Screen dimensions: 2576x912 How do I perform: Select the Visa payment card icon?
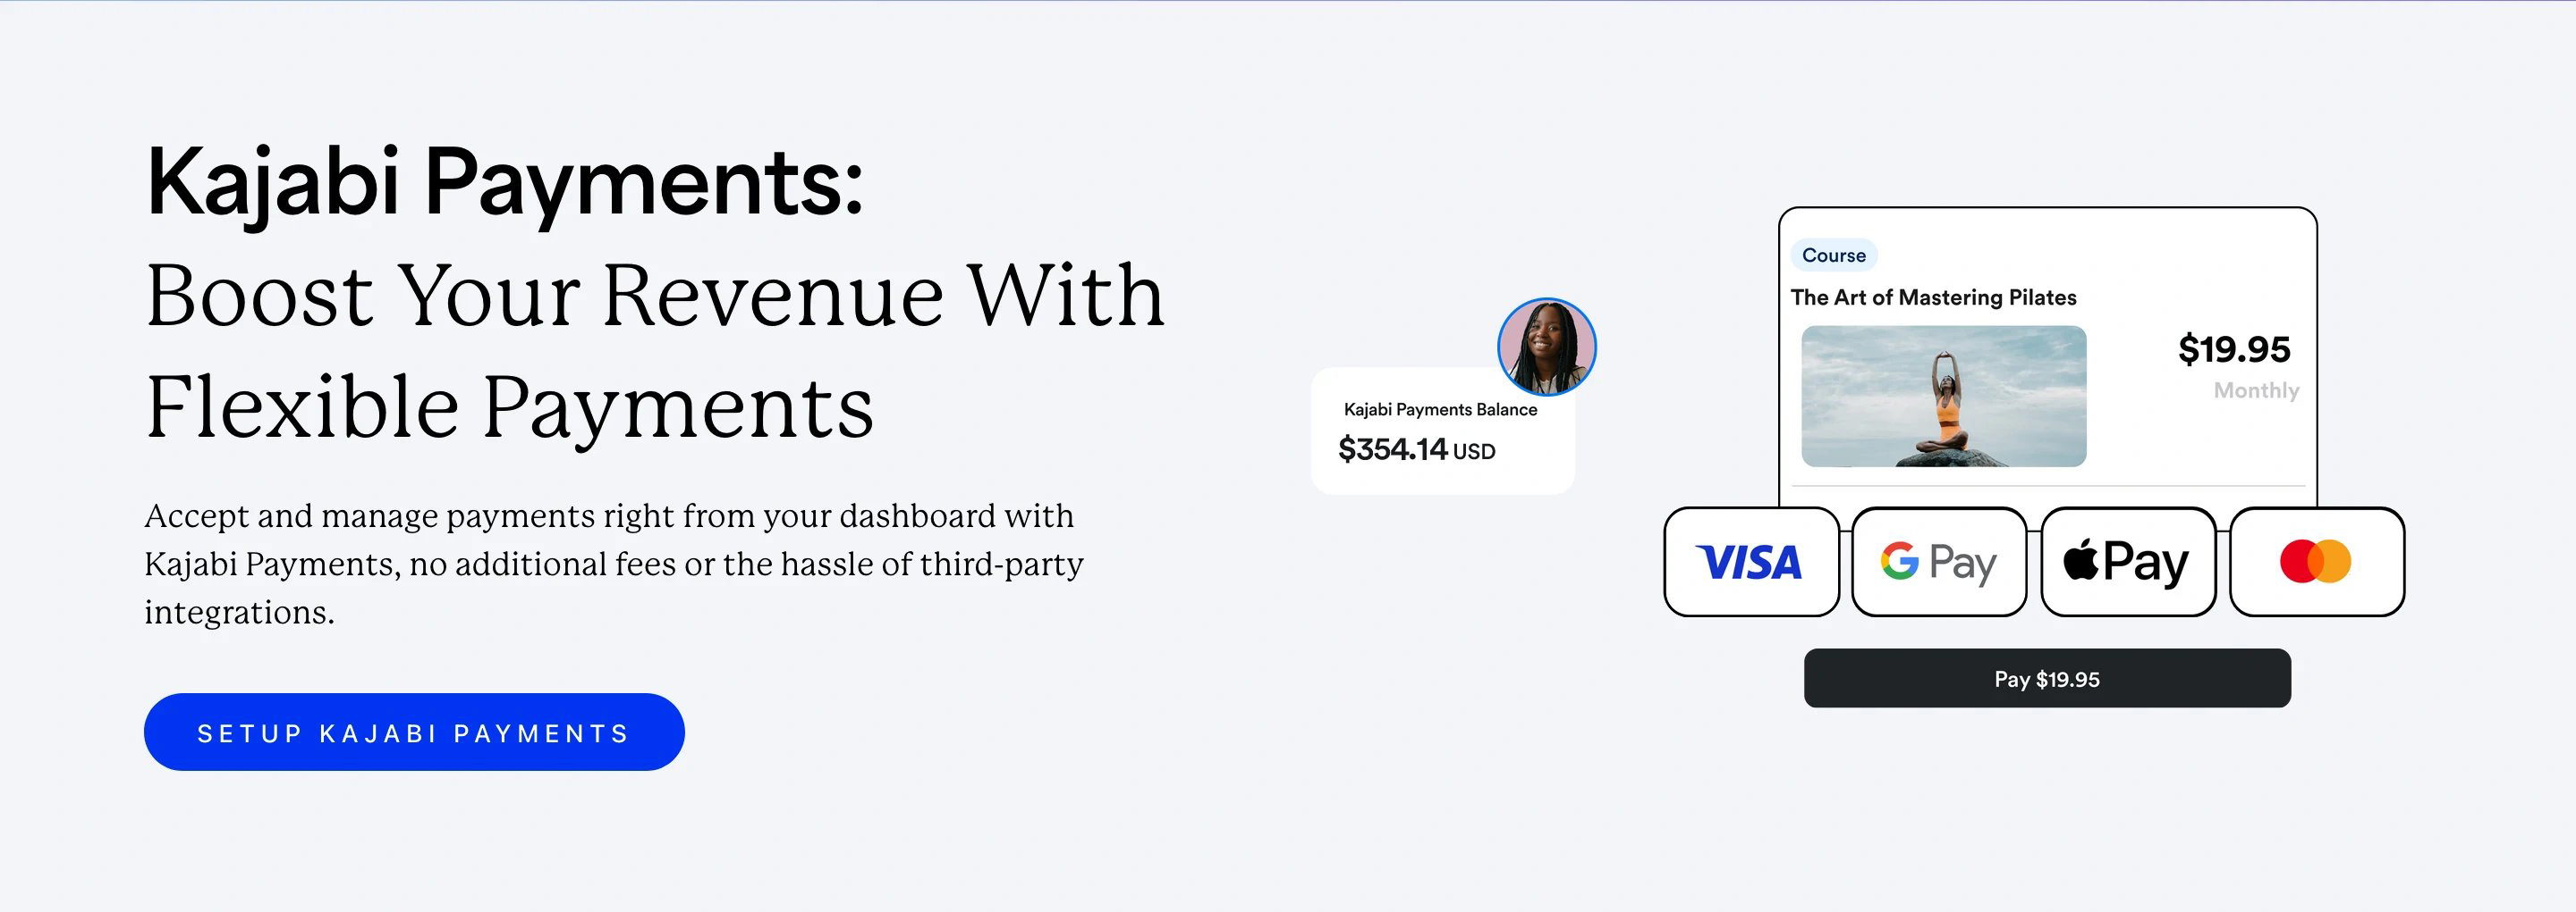pos(1751,563)
